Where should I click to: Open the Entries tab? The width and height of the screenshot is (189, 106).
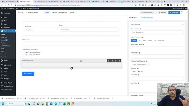click(72, 12)
